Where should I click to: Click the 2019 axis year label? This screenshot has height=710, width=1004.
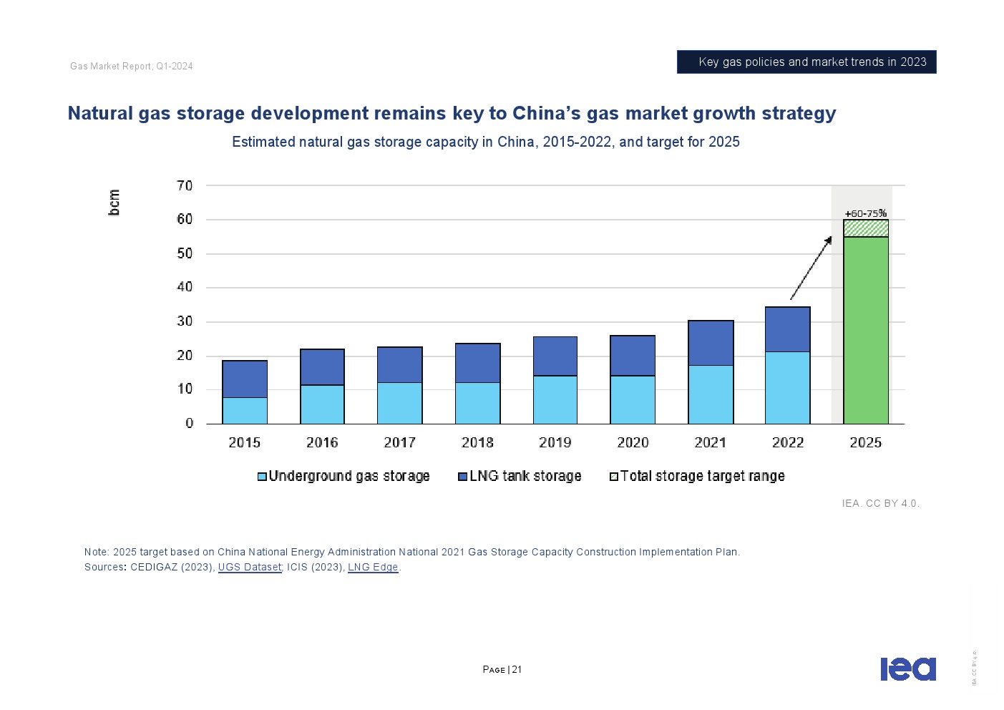tap(555, 443)
